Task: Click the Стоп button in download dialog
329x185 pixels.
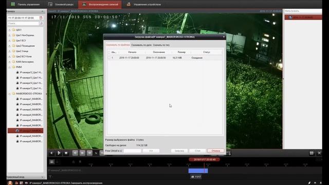Action: click(197, 151)
